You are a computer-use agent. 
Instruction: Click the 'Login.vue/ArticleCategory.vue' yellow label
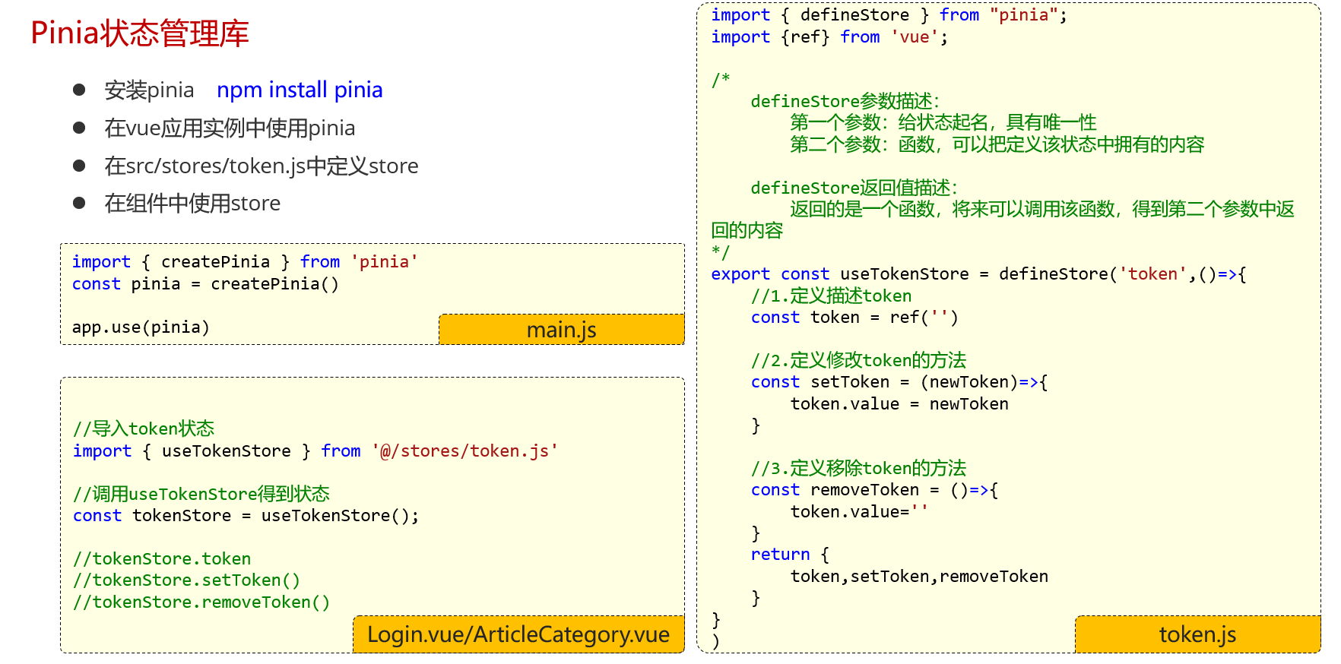point(518,634)
